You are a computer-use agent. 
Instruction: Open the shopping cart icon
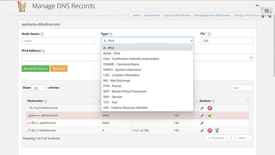coord(266,12)
